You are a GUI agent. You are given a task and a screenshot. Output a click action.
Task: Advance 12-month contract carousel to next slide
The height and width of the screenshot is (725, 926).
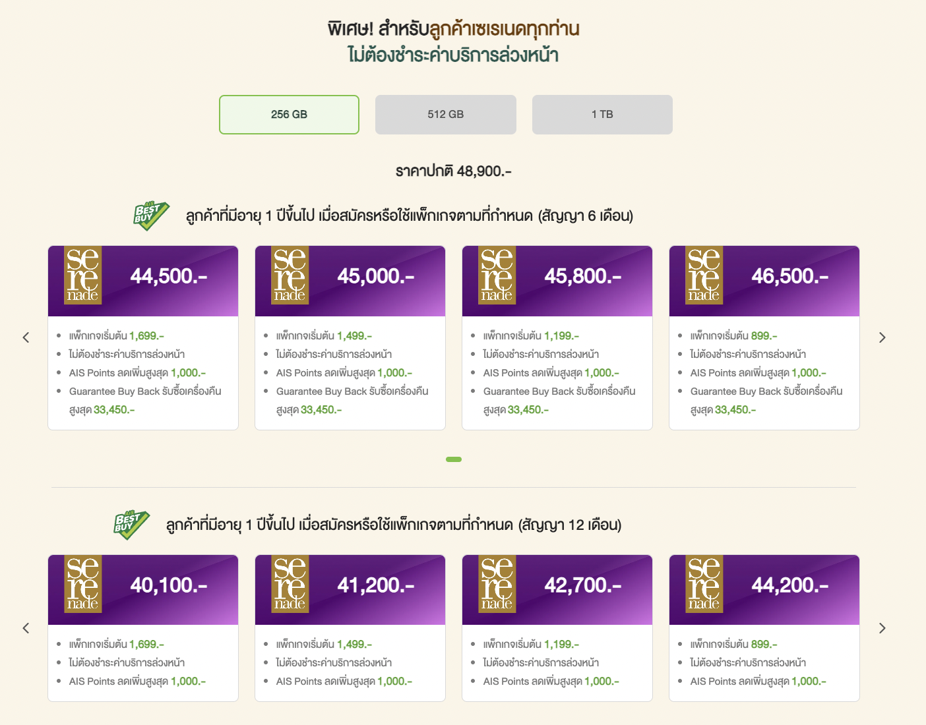882,628
